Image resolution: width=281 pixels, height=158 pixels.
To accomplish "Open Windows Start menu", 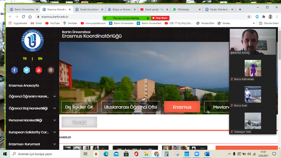I will click(x=5, y=154).
